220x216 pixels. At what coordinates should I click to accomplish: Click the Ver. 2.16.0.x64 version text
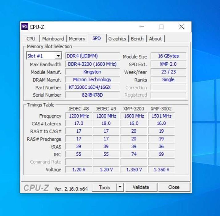(x=71, y=189)
